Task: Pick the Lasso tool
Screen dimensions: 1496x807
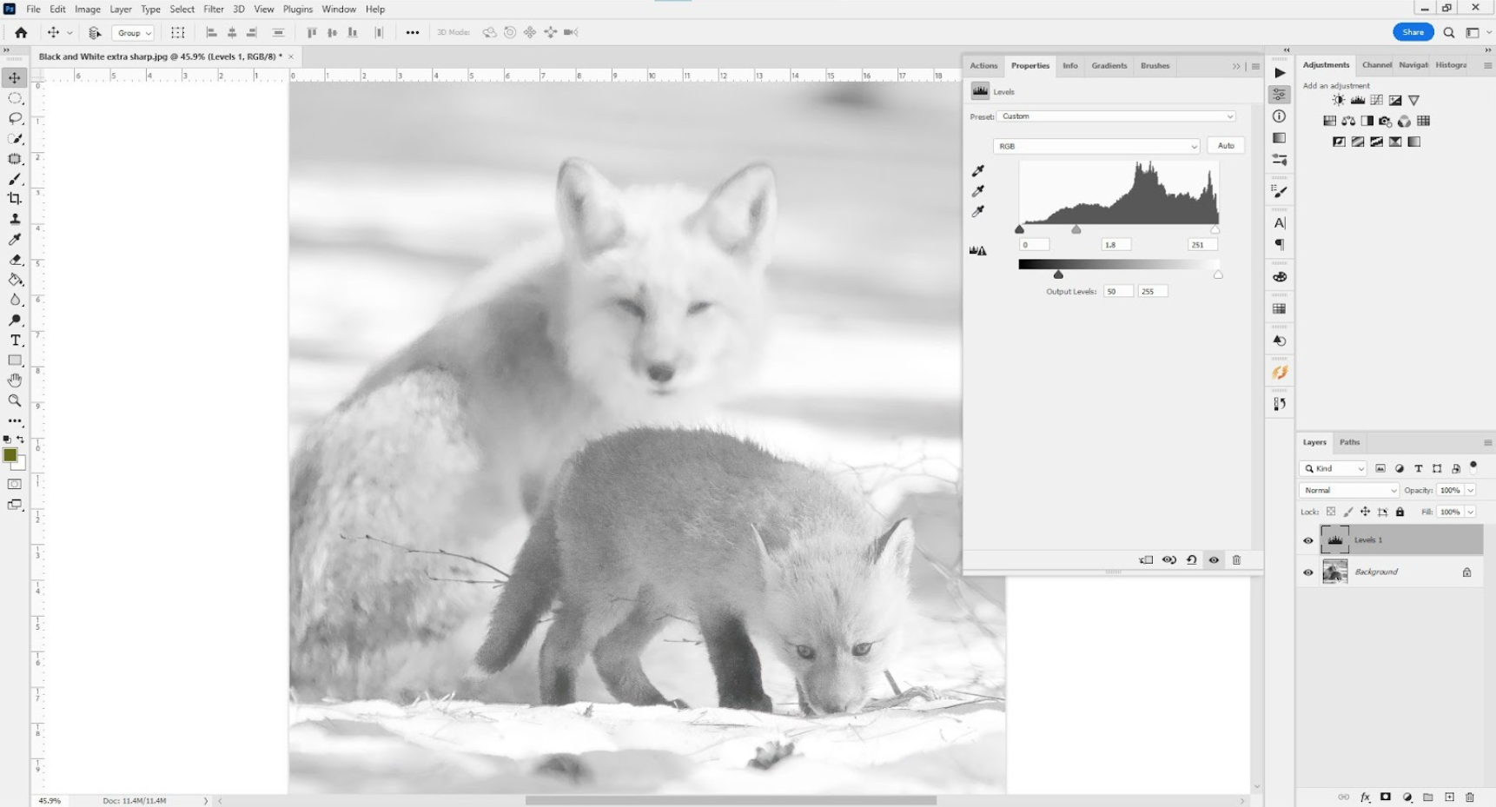Action: (x=15, y=118)
